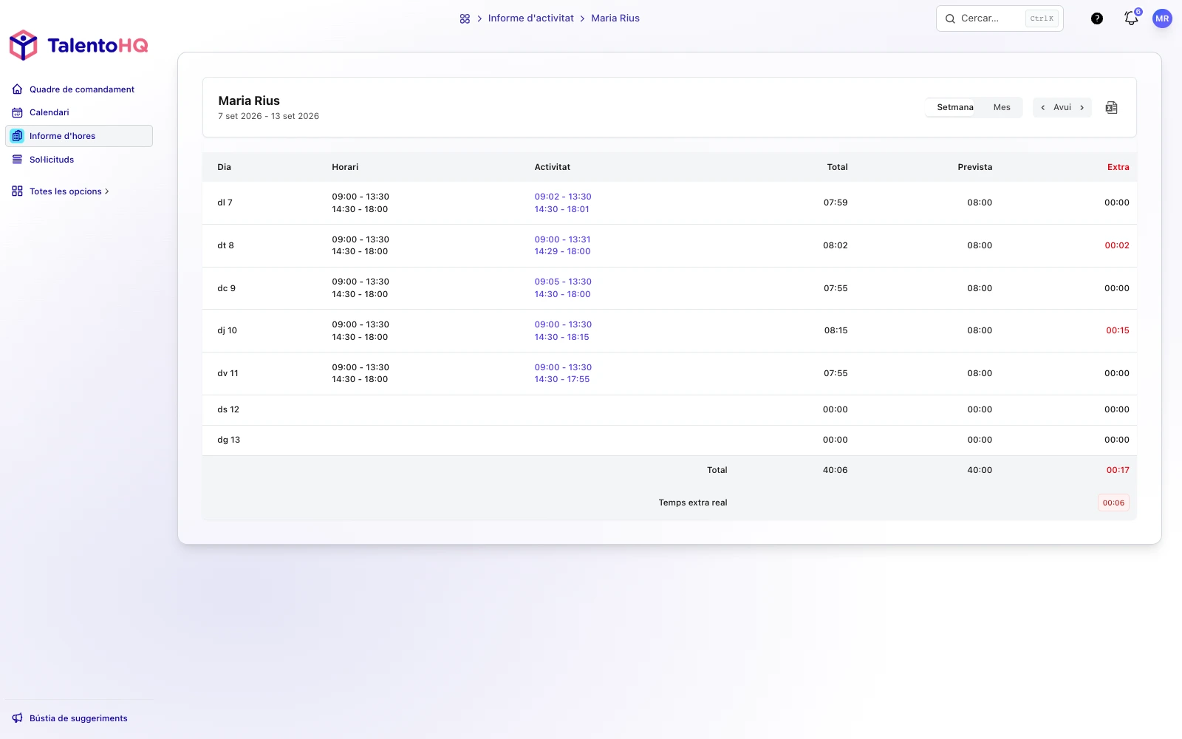Viewport: 1182px width, 739px height.
Task: Jump to Avui period
Action: click(1062, 107)
